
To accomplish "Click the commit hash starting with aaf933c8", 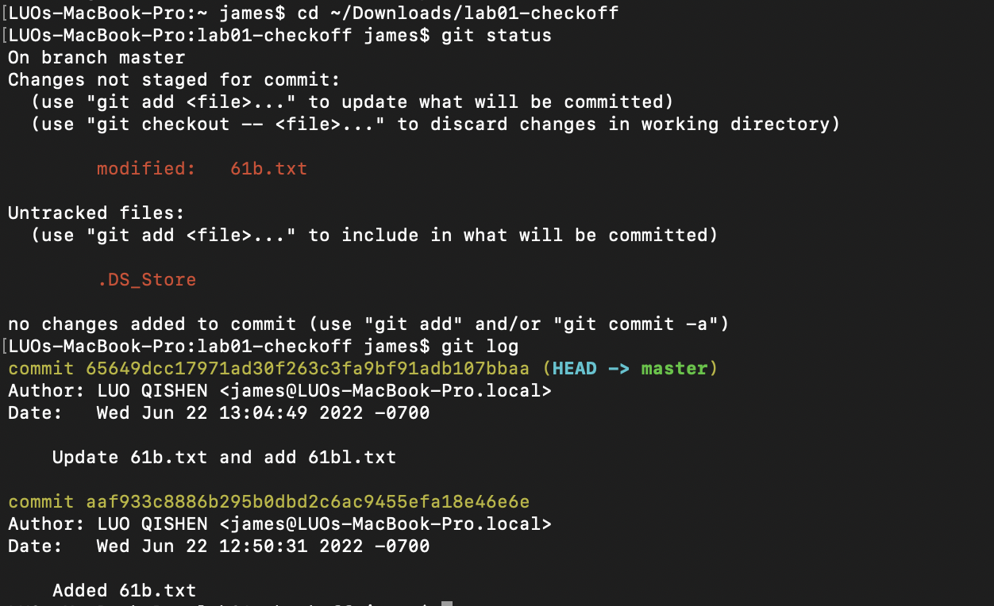I will (x=306, y=502).
